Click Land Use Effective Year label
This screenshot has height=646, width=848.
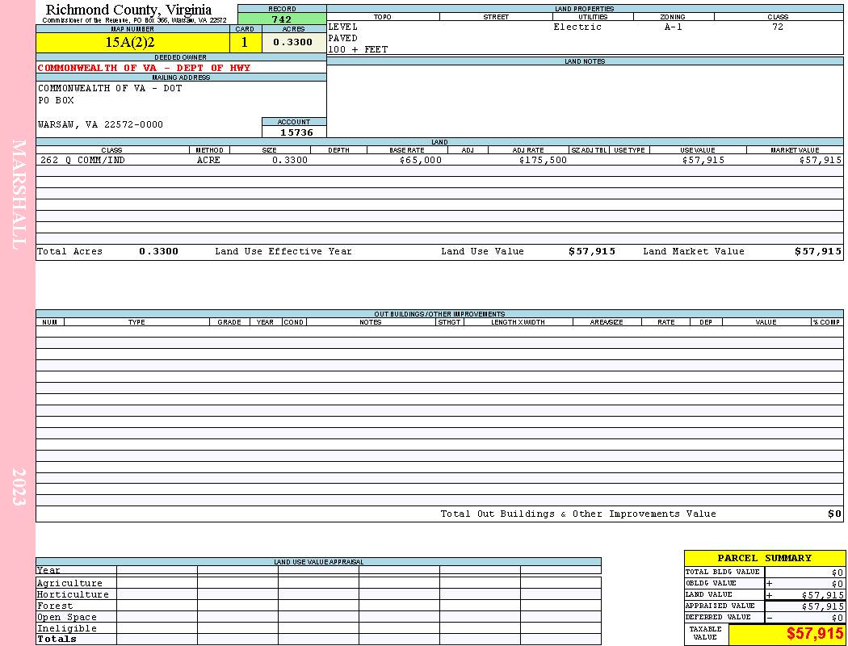283,251
